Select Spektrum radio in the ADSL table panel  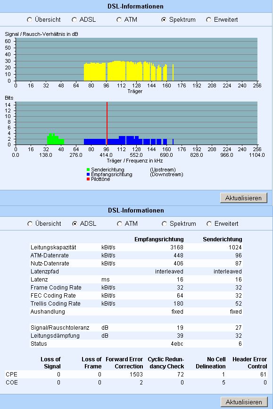[165, 223]
